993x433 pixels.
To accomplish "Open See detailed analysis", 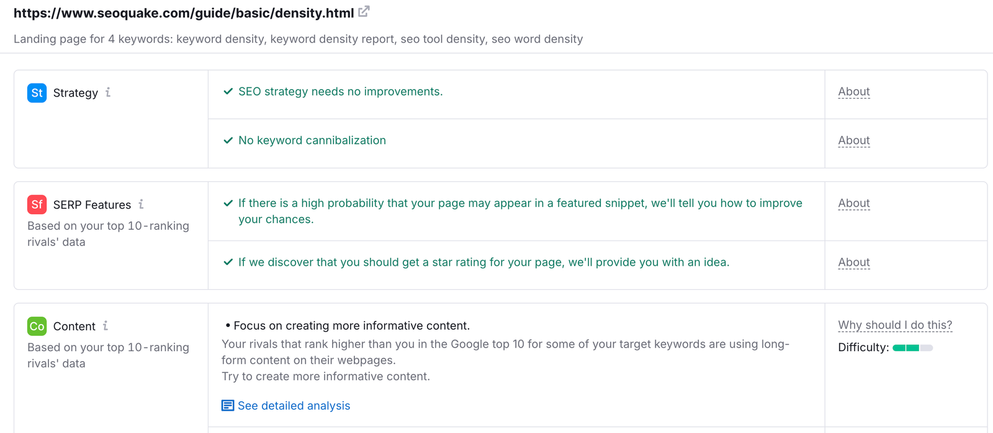I will [x=294, y=405].
